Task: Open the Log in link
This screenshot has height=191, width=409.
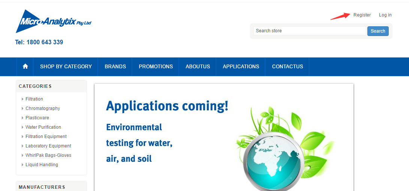Action: coord(385,15)
